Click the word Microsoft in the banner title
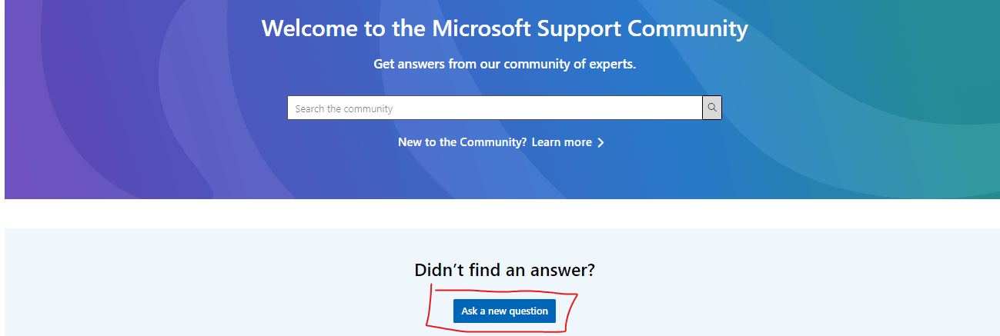Viewport: 1000px width, 336px height. click(x=481, y=28)
